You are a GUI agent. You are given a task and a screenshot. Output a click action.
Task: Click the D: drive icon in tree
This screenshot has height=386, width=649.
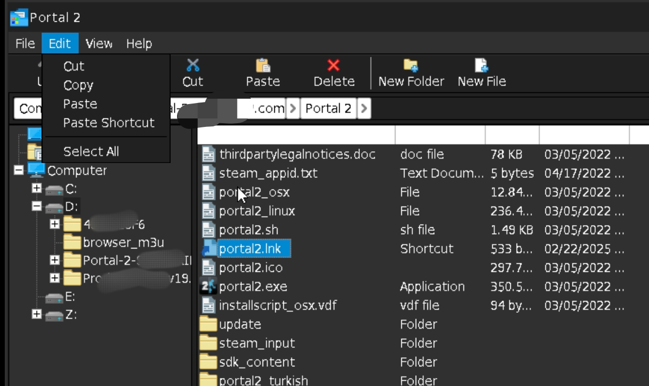pyautogui.click(x=54, y=207)
